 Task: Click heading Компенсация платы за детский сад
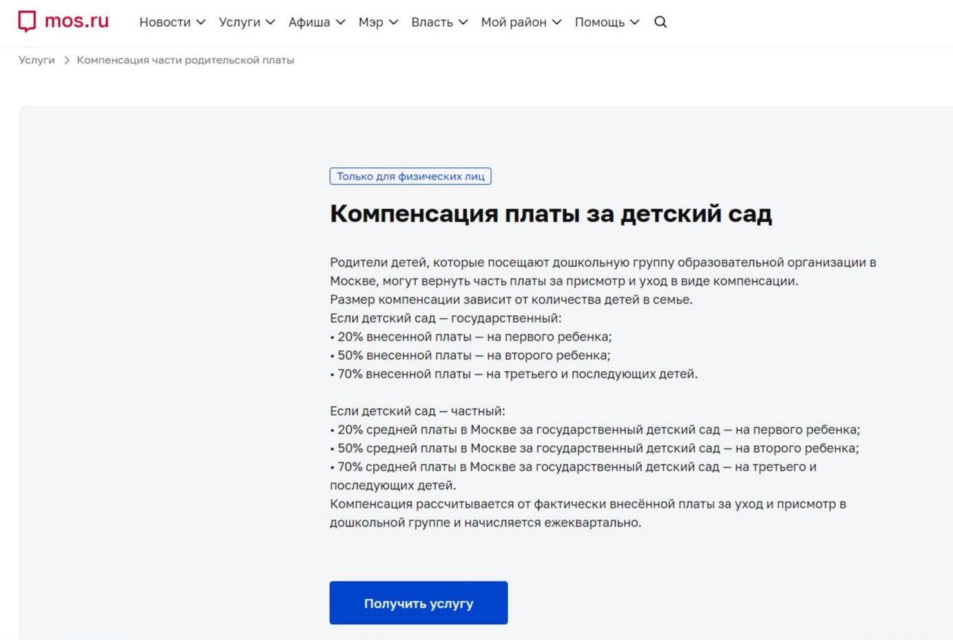coord(551,213)
